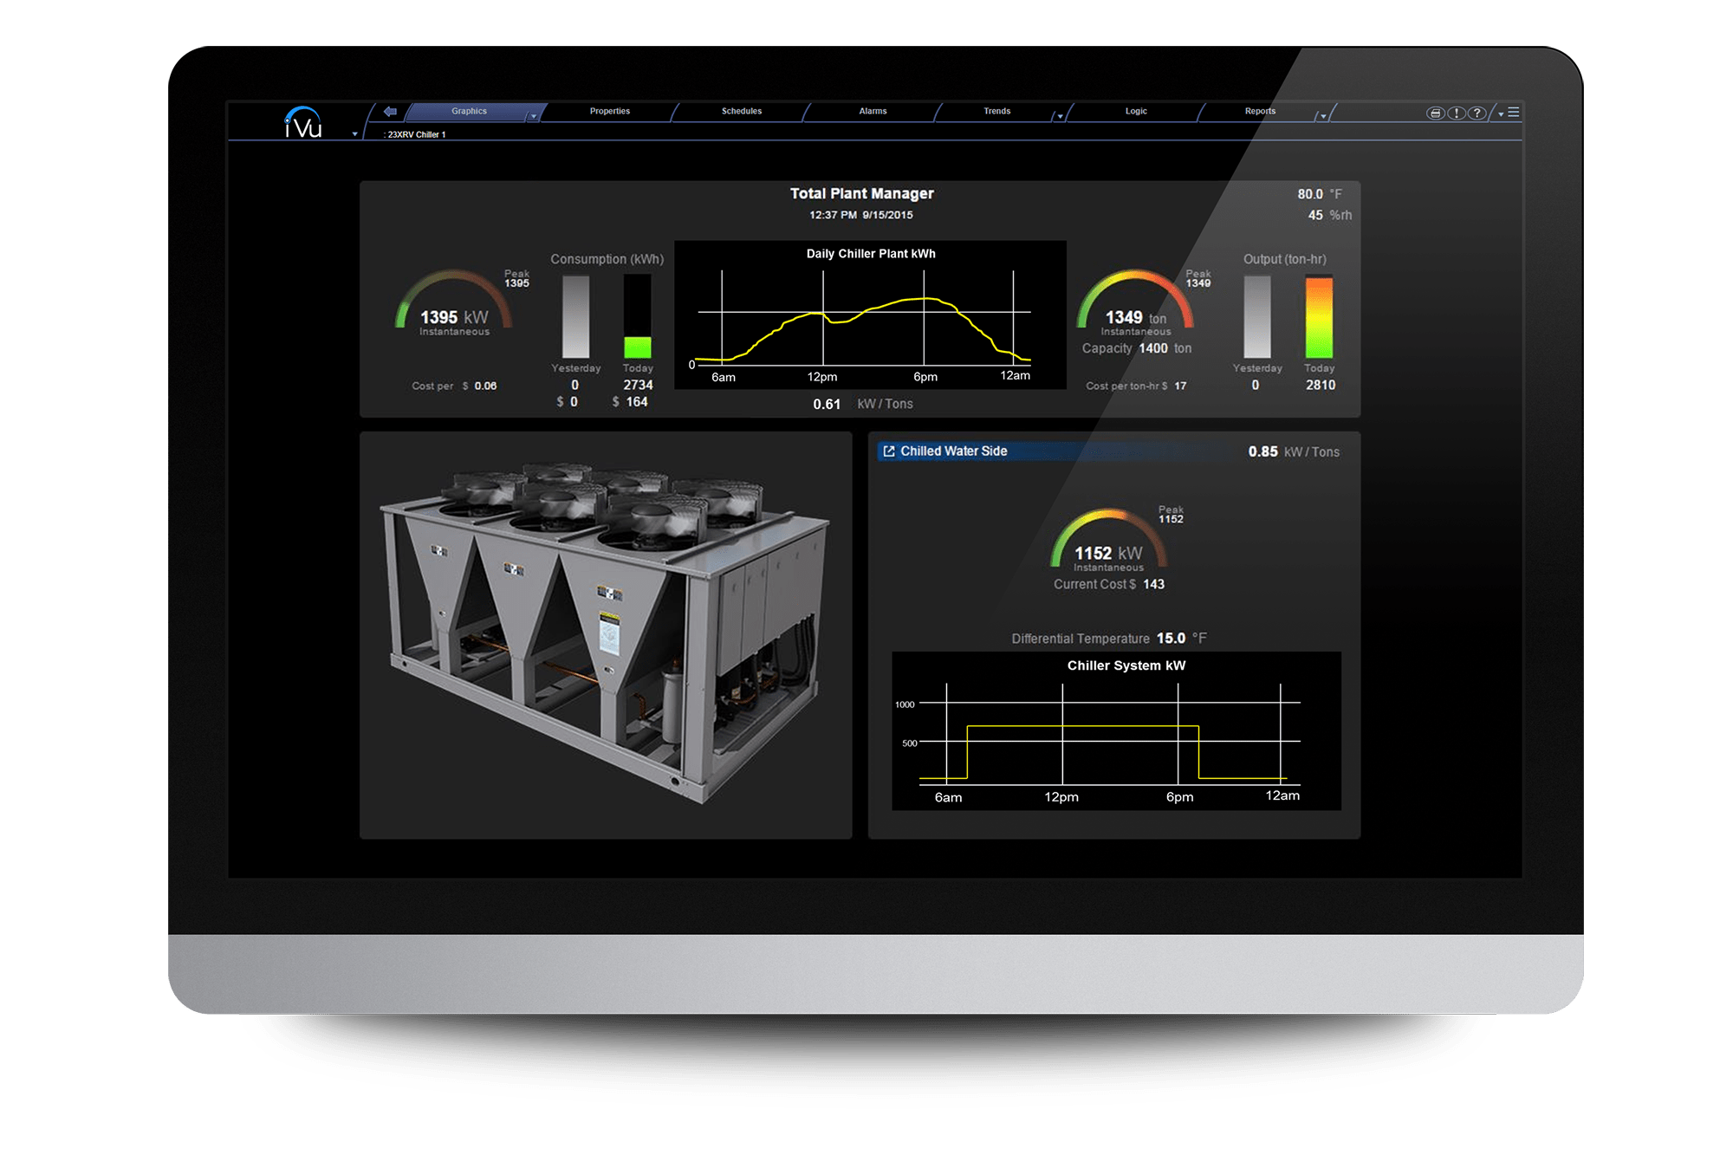Click the Total Plant Manager title
Image resolution: width=1733 pixels, height=1155 pixels.
tap(861, 194)
